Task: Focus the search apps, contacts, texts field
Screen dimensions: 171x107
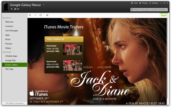Action: tap(149, 10)
